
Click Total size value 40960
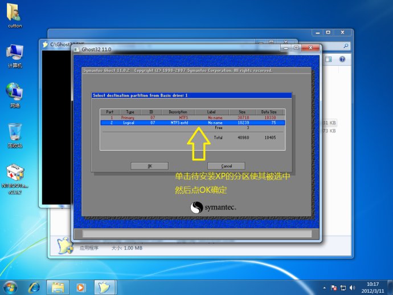tap(243, 138)
